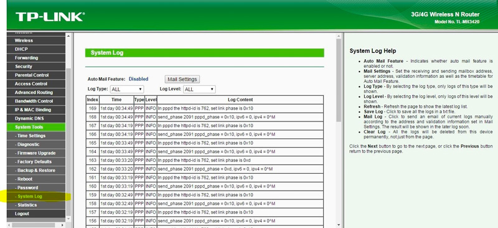The width and height of the screenshot is (498, 228).
Task: Click the 3G/4G Wireless N Router title
Action: tap(445, 14)
